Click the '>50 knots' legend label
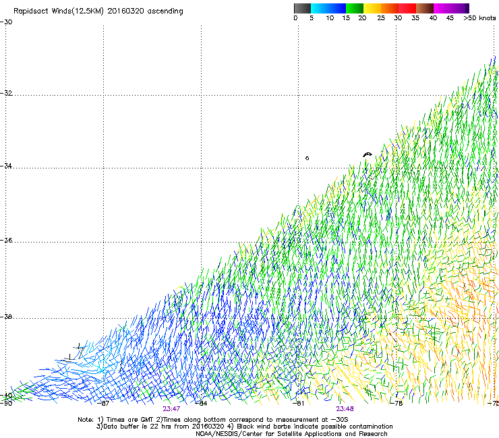Image resolution: width=499 pixels, height=438 pixels. pos(479,18)
